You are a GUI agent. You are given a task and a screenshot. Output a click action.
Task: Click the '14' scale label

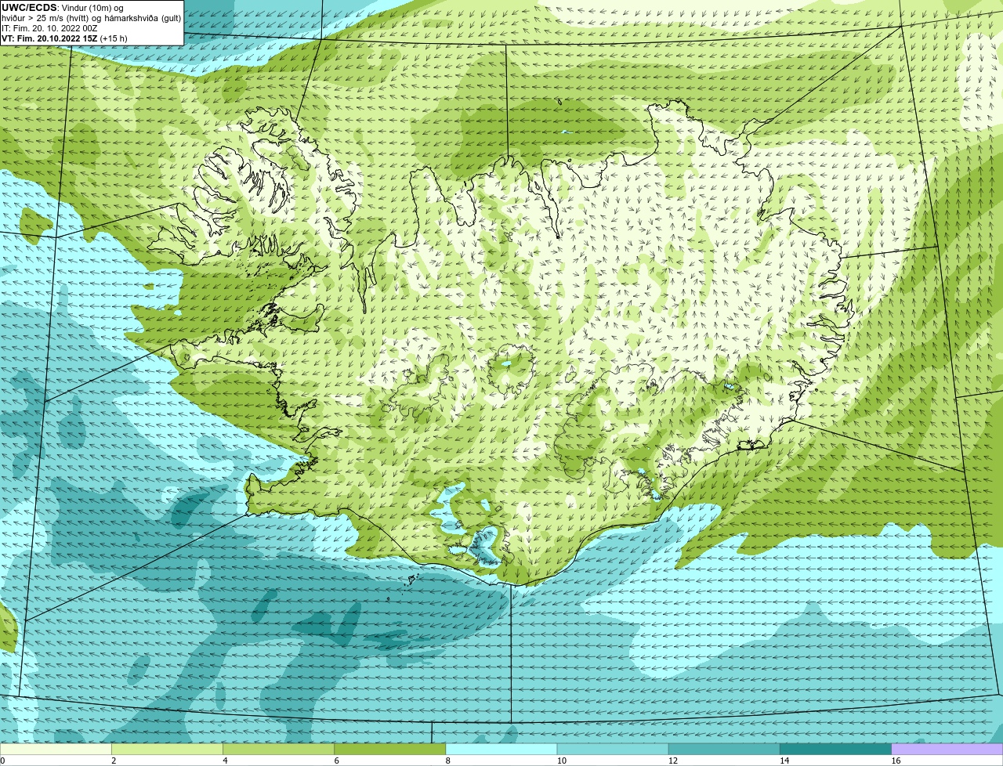[x=784, y=761]
